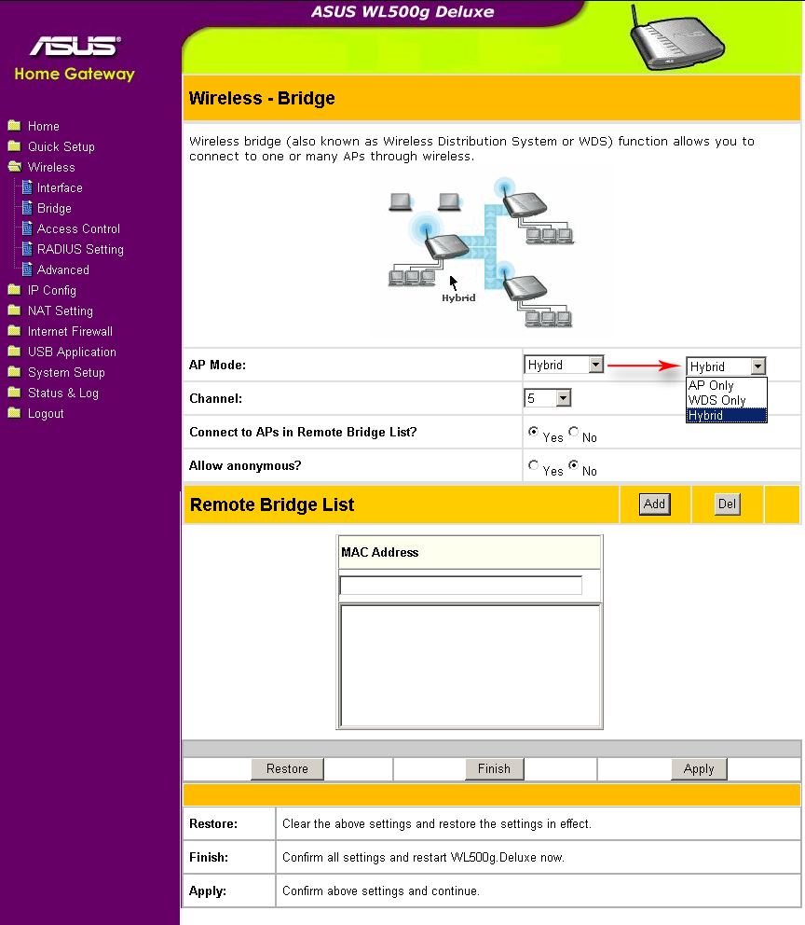
Task: Click the 'Allow anonymous?' label
Action: click(x=245, y=465)
